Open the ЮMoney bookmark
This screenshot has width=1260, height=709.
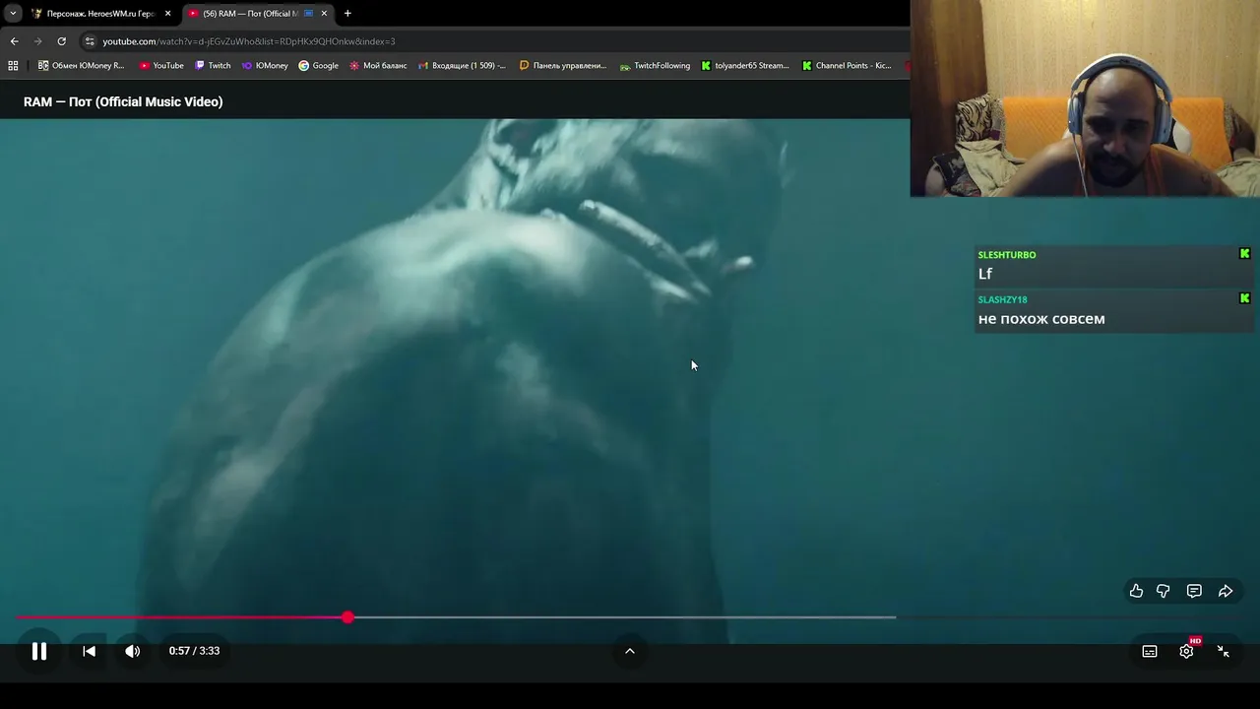(x=265, y=66)
